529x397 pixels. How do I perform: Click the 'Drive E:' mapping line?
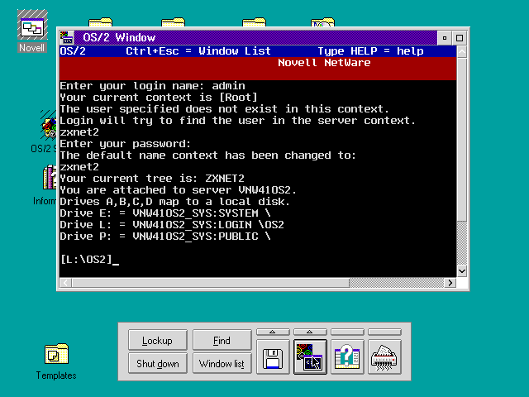(x=165, y=213)
